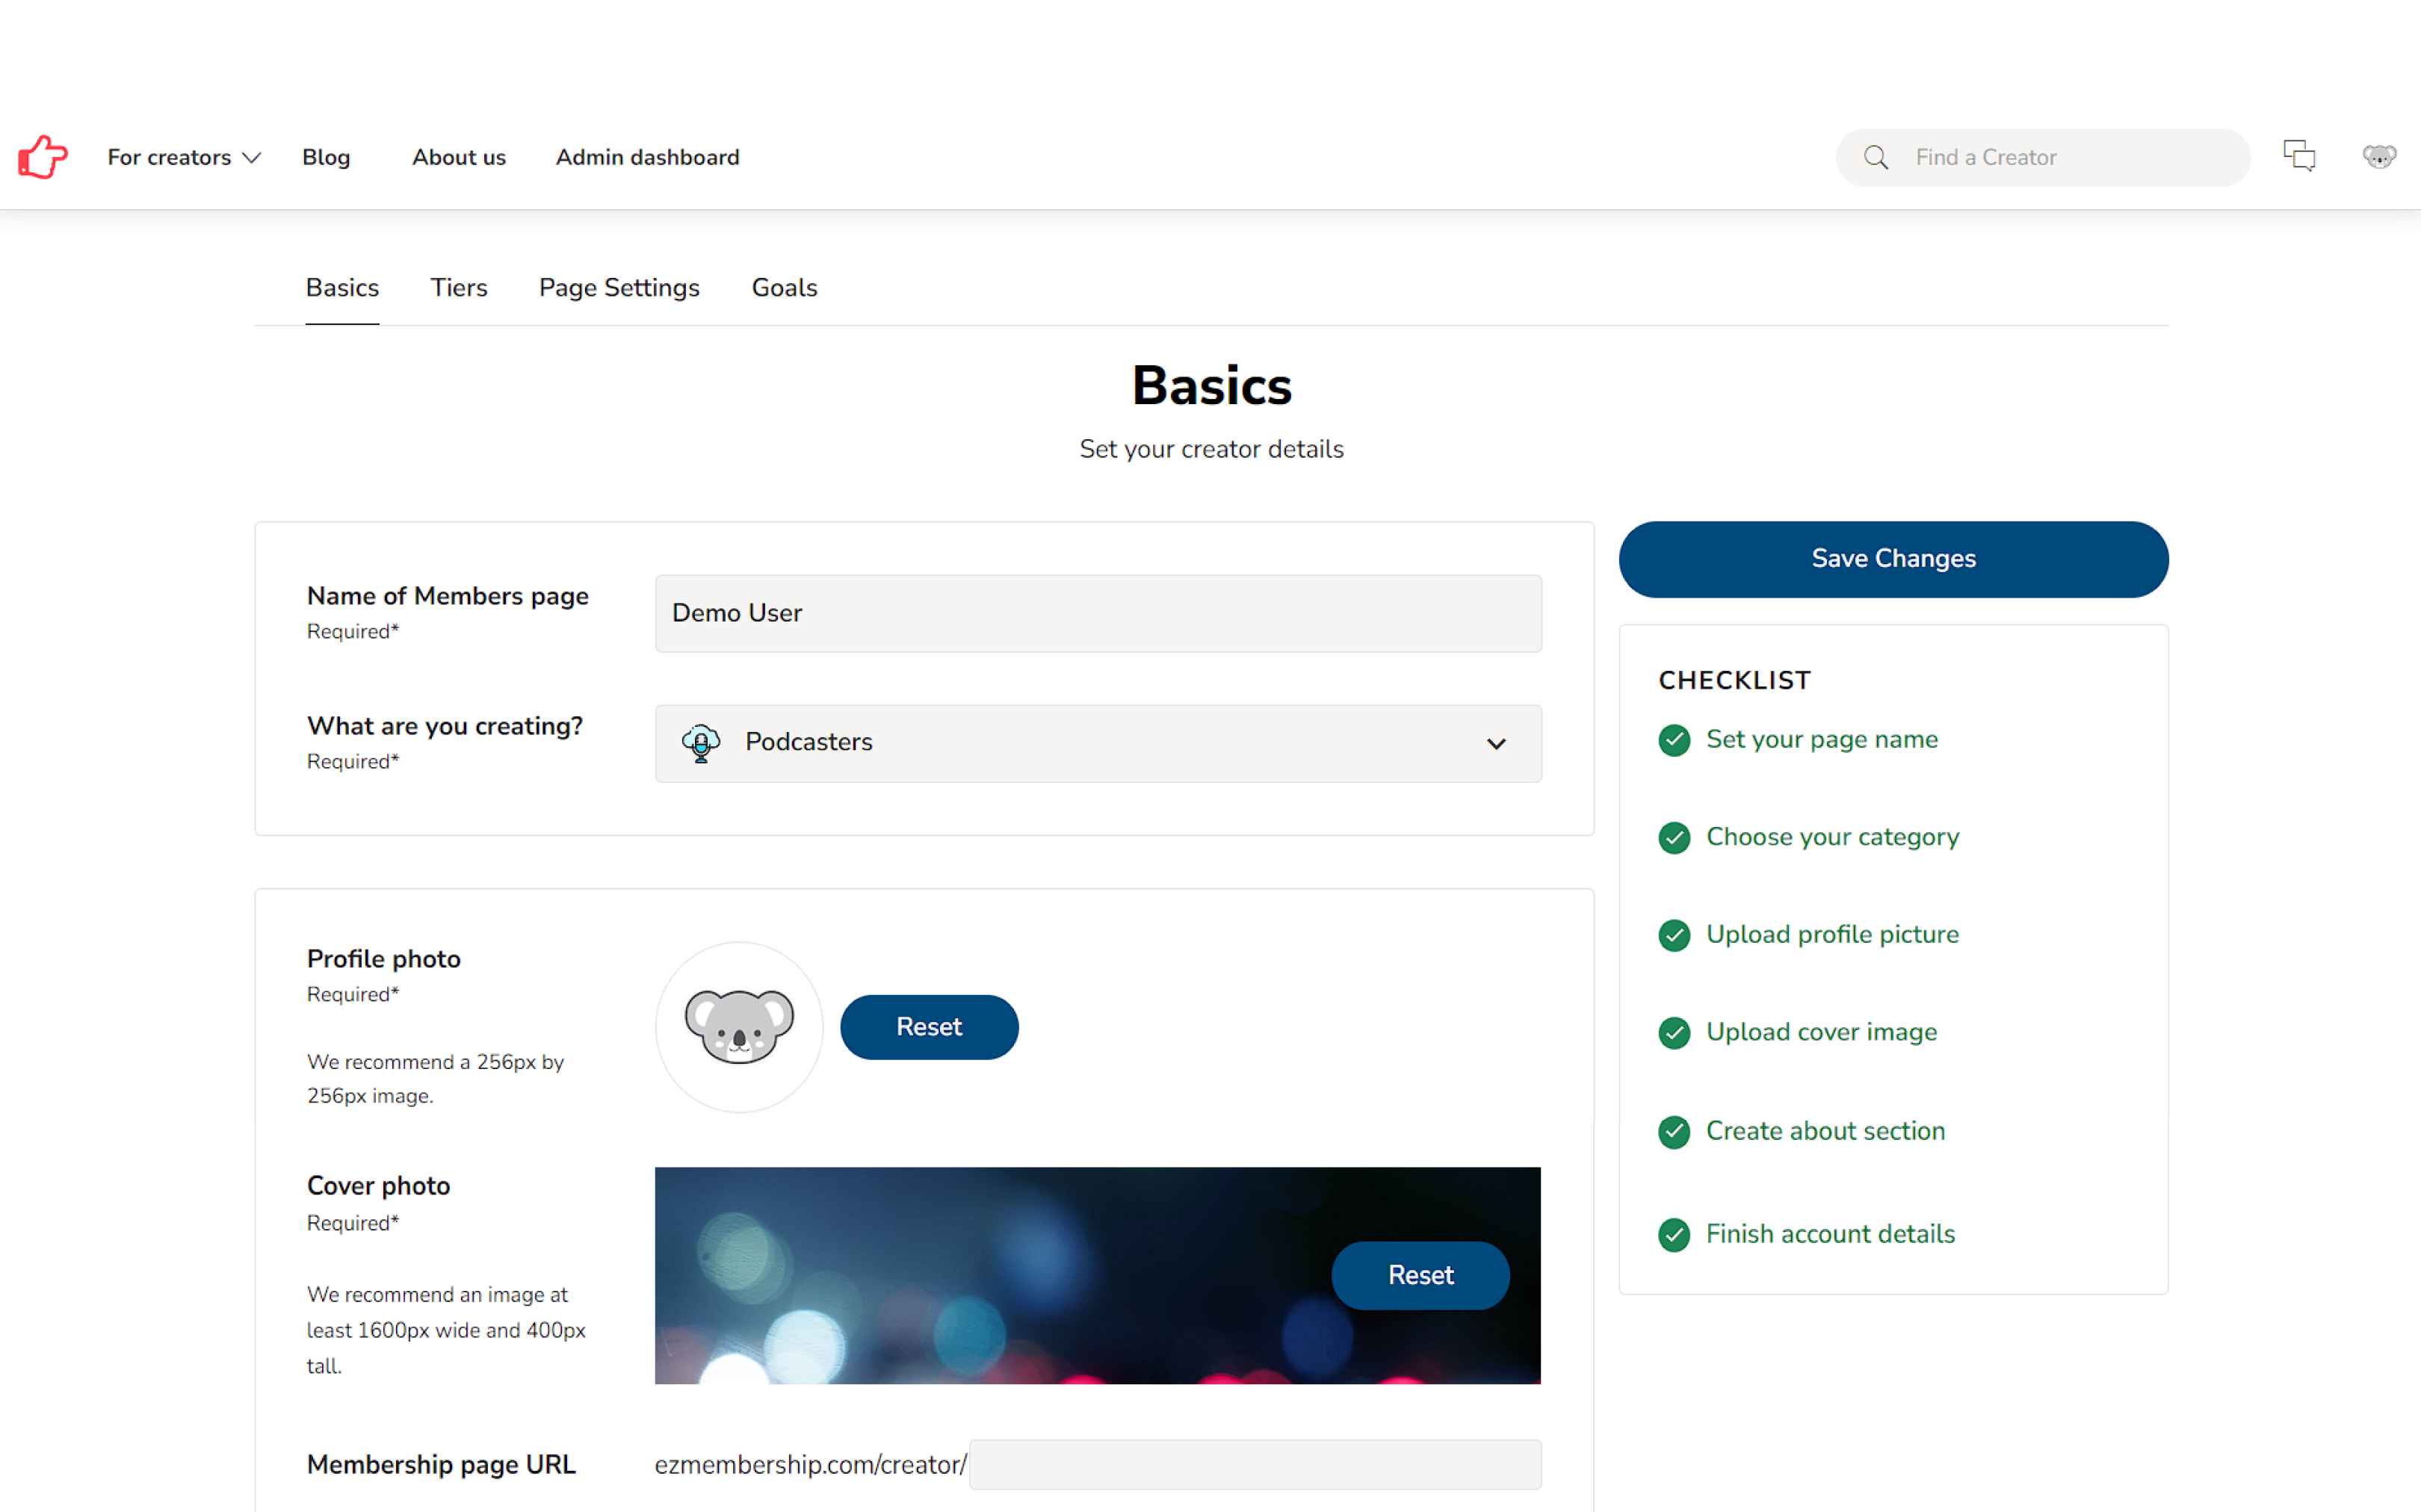Screen dimensions: 2421x1512
Task: Open the Goals tab
Action: [784, 288]
